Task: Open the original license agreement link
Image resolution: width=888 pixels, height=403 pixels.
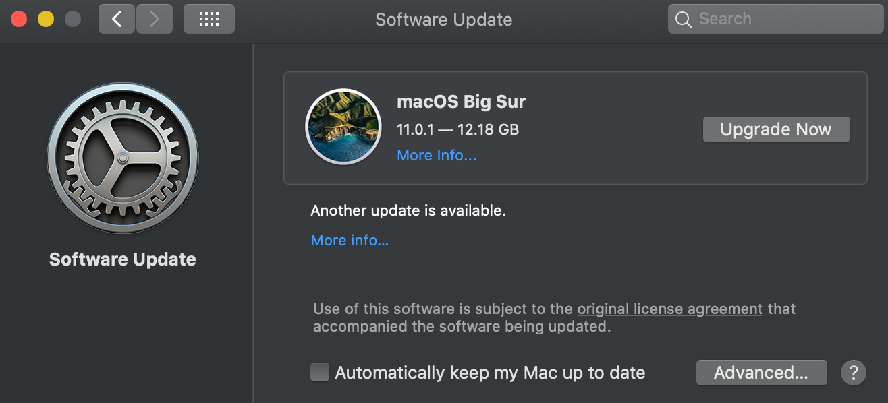Action: coord(669,309)
